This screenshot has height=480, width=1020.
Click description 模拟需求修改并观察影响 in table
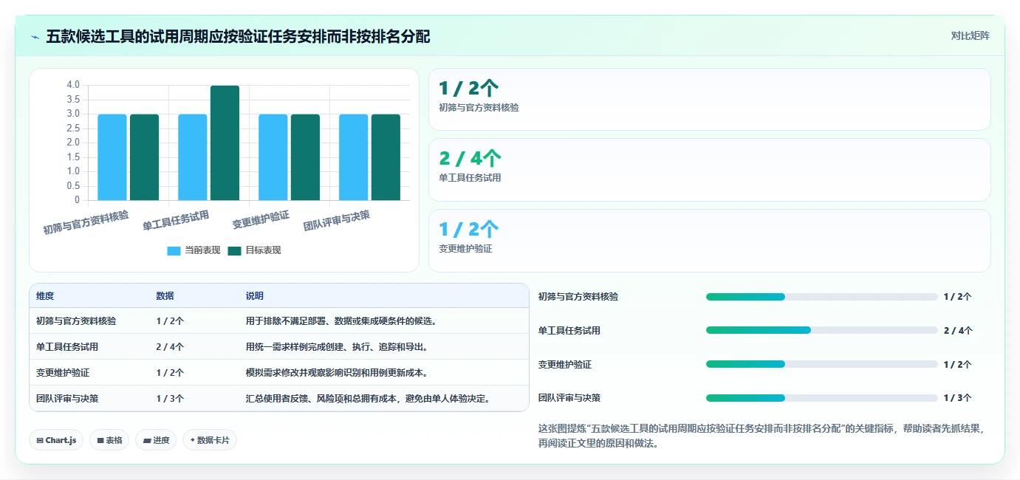337,373
